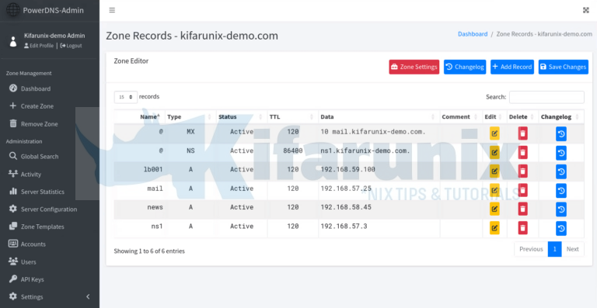
Task: View changelog for mail record
Action: pos(560,190)
